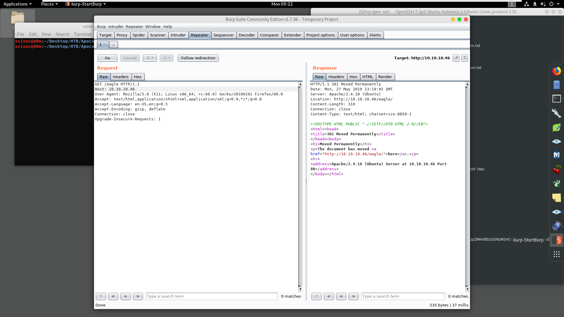The height and width of the screenshot is (317, 564).
Task: Click the request pane vertical scrollbar
Action: click(x=300, y=187)
